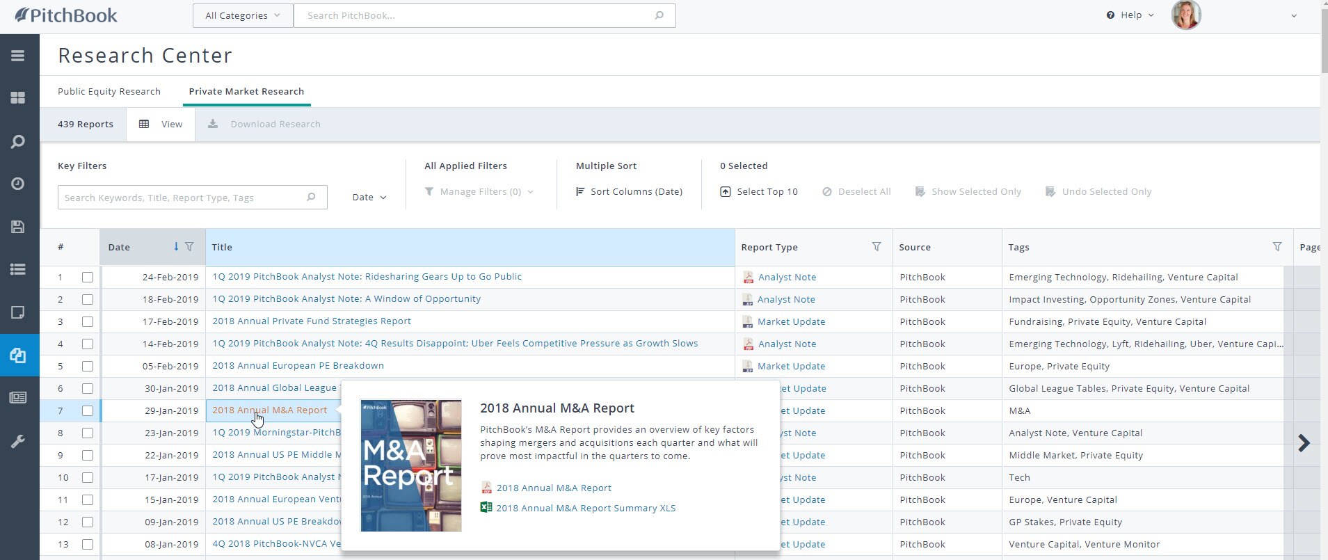The width and height of the screenshot is (1328, 560).
Task: Click the filter funnel icon in Report Type column
Action: click(x=877, y=247)
